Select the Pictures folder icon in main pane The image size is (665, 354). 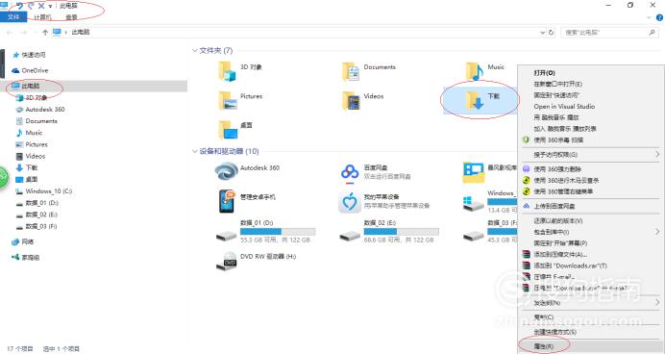[228, 101]
